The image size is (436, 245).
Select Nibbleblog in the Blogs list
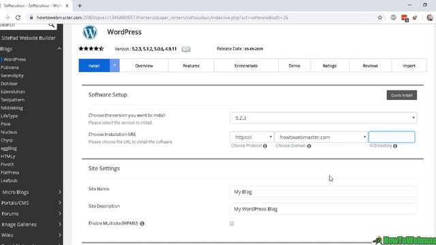(x=12, y=108)
